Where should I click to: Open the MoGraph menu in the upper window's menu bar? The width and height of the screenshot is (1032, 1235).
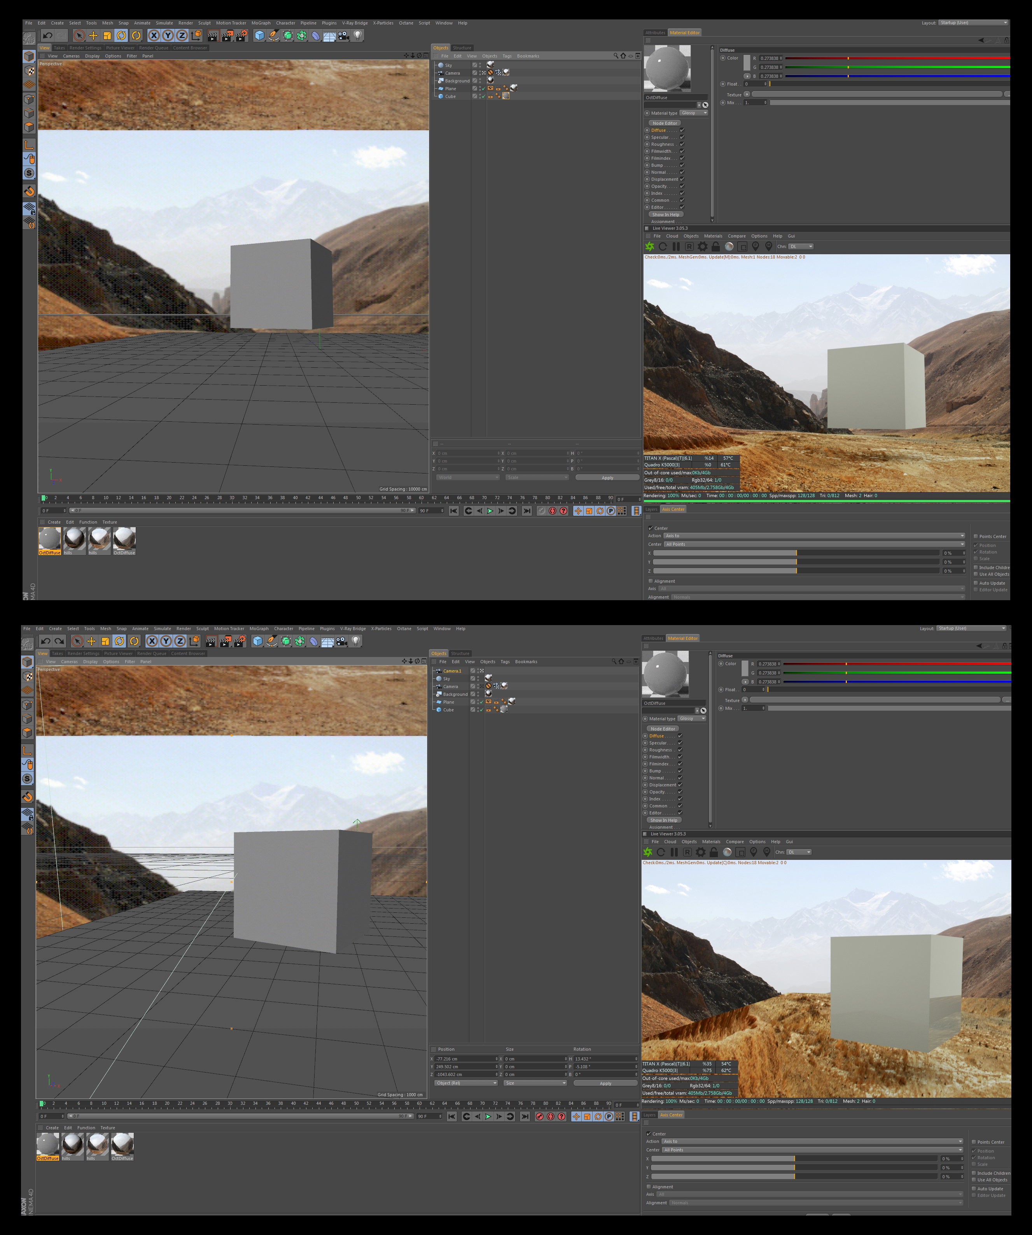click(261, 23)
